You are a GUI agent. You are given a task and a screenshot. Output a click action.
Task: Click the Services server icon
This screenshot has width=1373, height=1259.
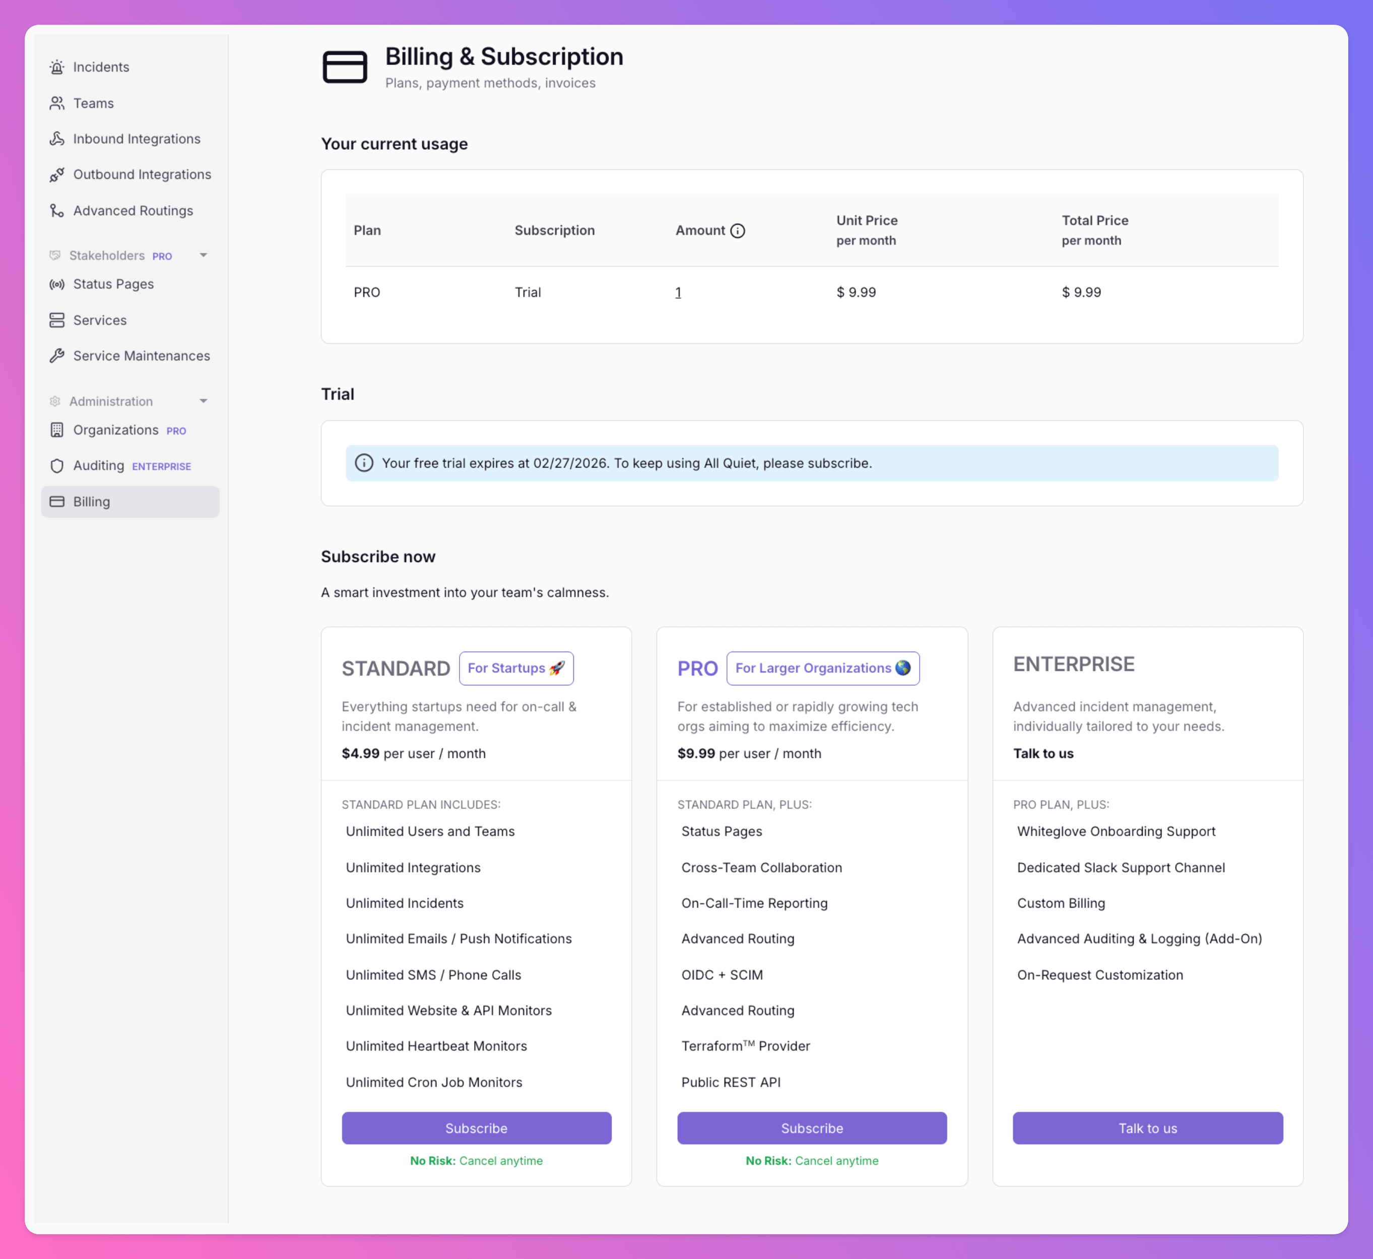[57, 320]
